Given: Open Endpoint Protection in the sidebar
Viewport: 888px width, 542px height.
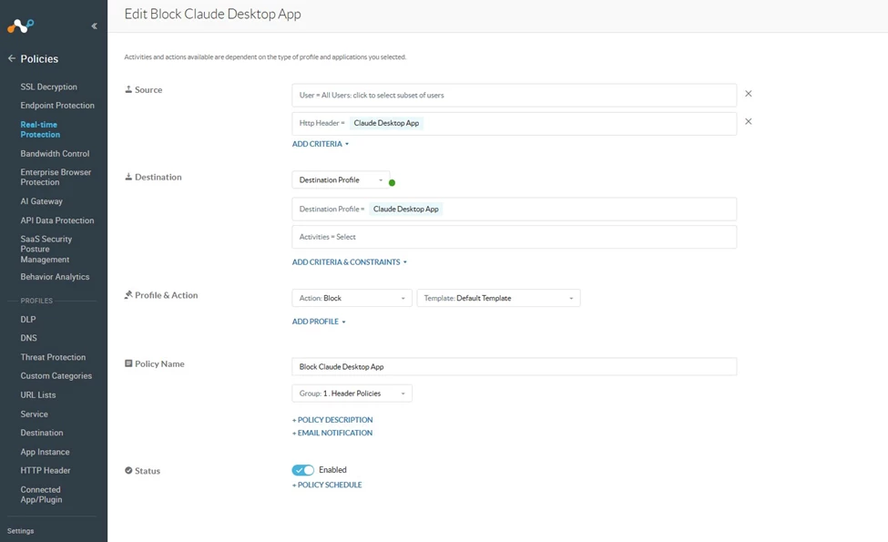Looking at the screenshot, I should [x=57, y=106].
